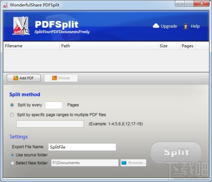
Task: Click the PDFSplit scissors logo icon
Action: pyautogui.click(x=21, y=26)
